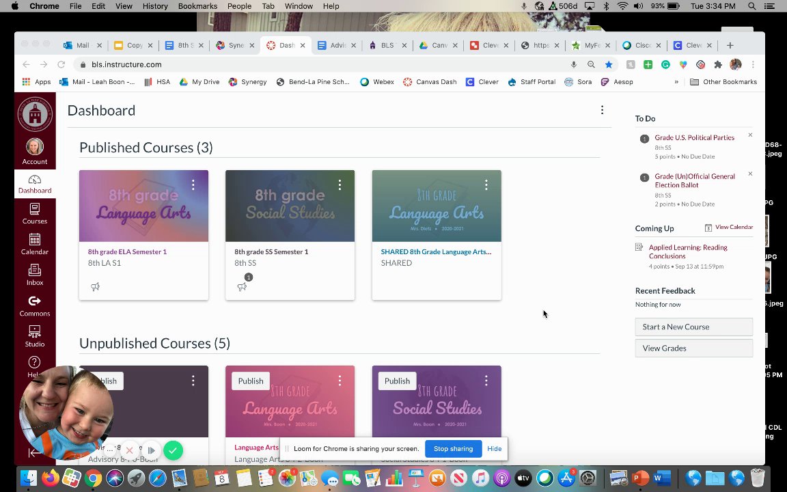Image resolution: width=787 pixels, height=492 pixels.
Task: Open Chrome extensions puzzle icon
Action: (718, 64)
